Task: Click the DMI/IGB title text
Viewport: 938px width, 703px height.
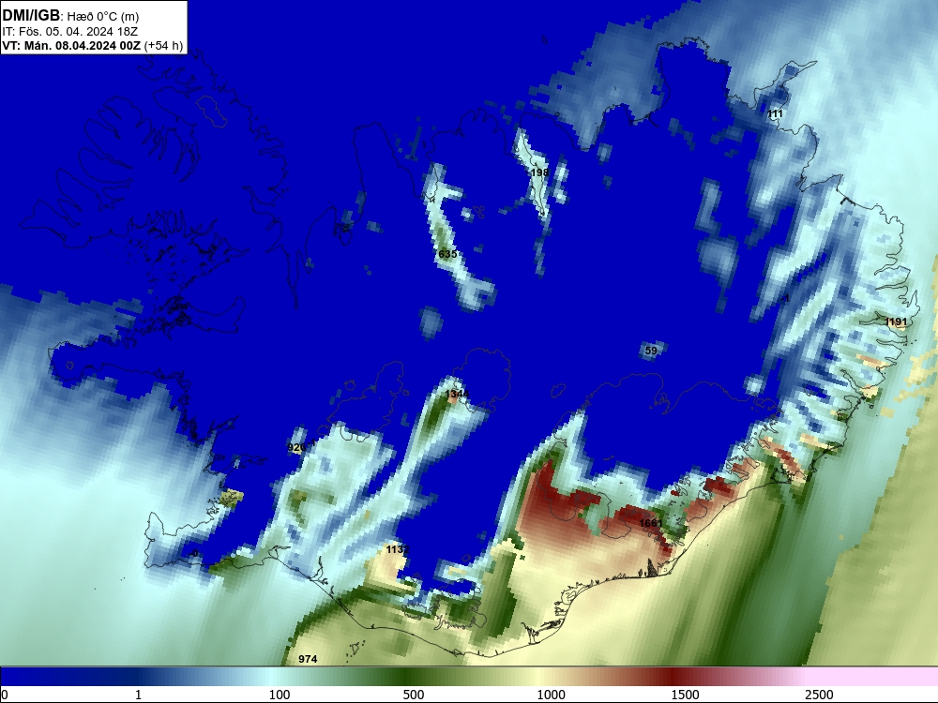Action: click(31, 16)
